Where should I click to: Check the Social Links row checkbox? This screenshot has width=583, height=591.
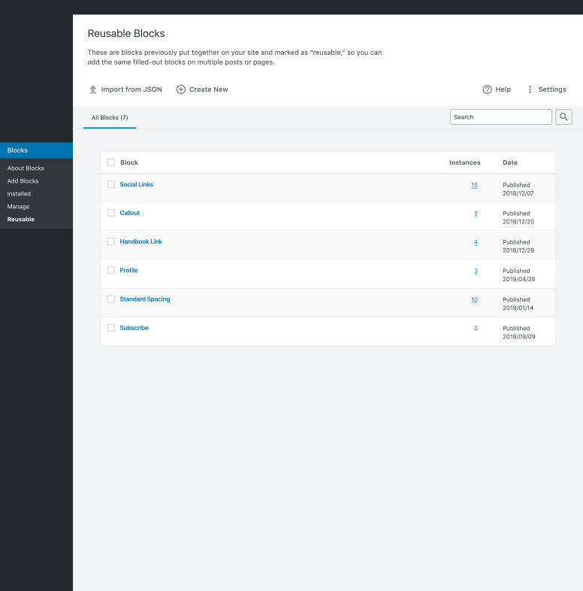[111, 184]
